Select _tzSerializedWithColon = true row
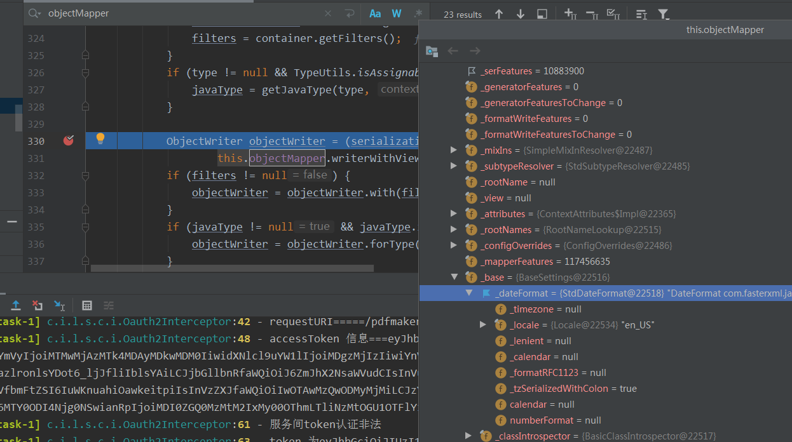 click(606, 389)
